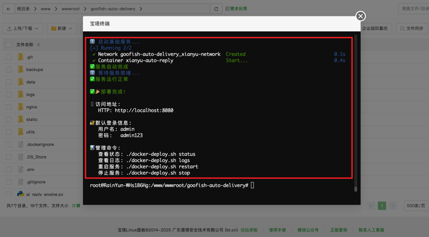Click the nginx folder icon

coord(21,107)
